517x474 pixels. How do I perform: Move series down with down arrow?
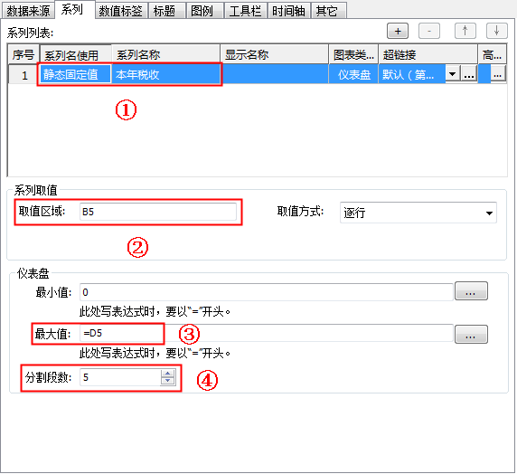[496, 31]
